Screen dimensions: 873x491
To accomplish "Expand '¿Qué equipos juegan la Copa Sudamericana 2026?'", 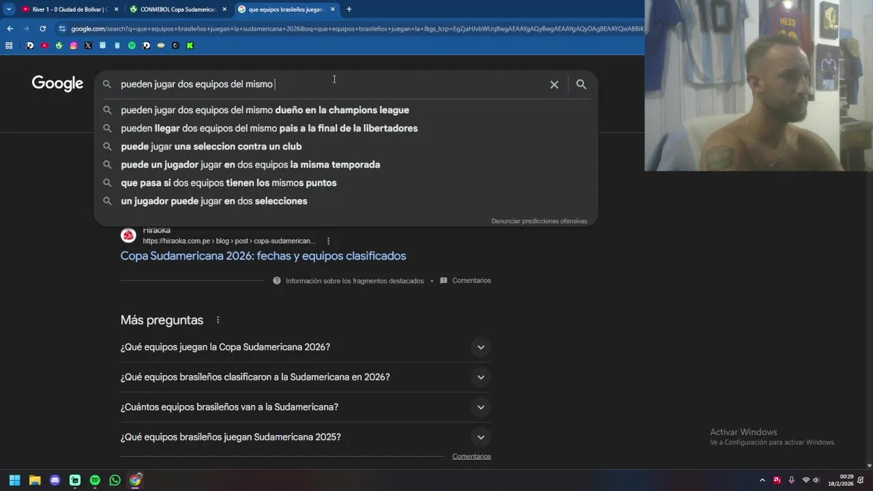I will pos(306,347).
